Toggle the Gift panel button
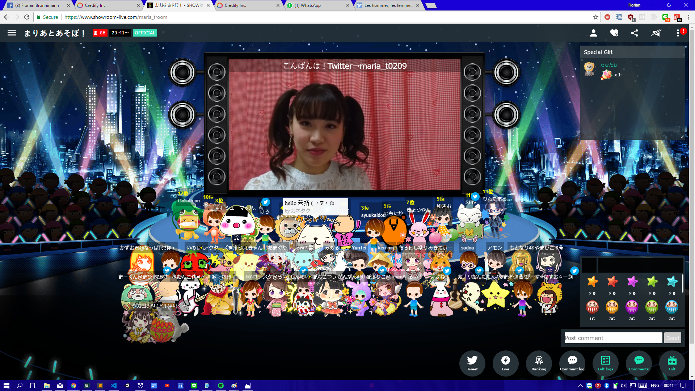Image resolution: width=695 pixels, height=391 pixels. 672,363
